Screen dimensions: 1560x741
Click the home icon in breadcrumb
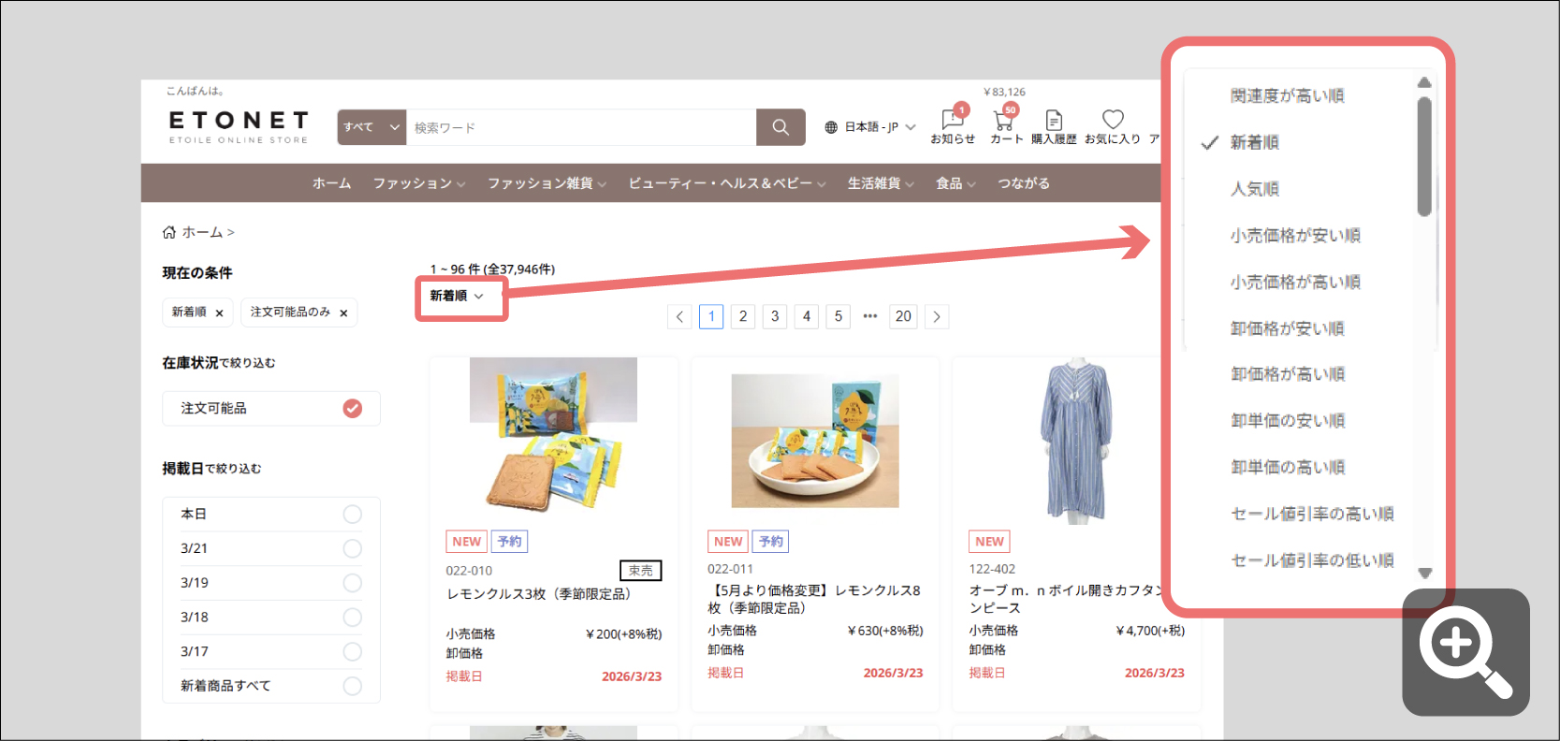pyautogui.click(x=169, y=232)
